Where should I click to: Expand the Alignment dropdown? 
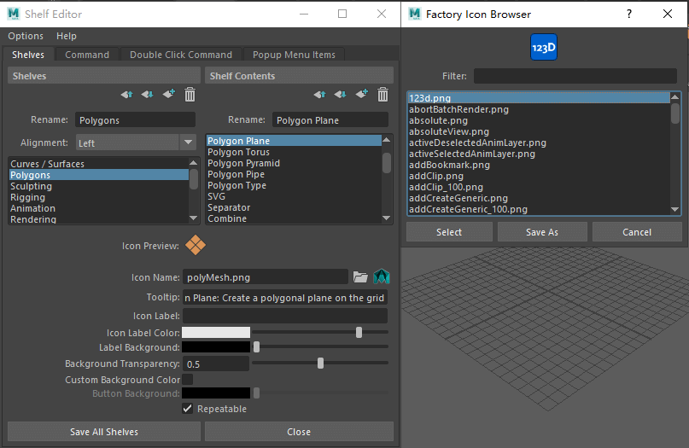188,143
